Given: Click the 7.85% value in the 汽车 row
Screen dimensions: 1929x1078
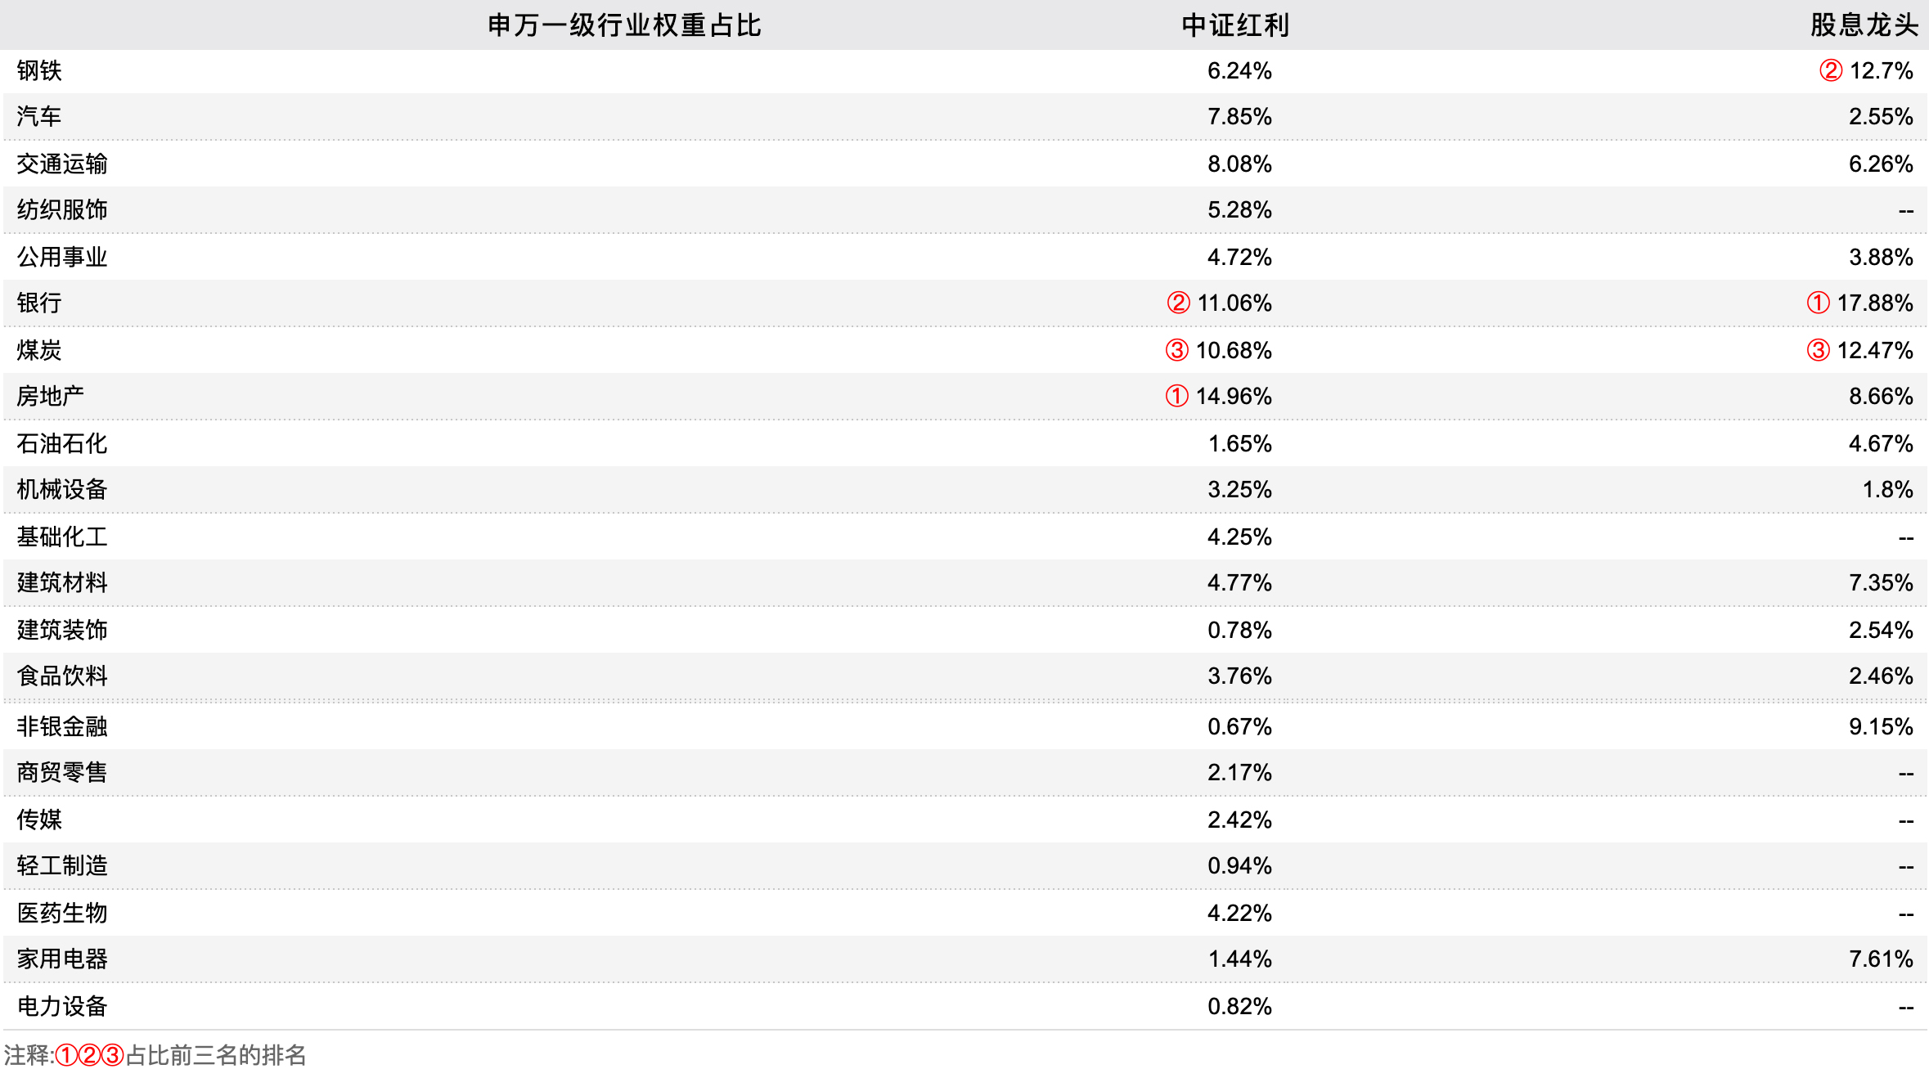Looking at the screenshot, I should tap(1239, 117).
